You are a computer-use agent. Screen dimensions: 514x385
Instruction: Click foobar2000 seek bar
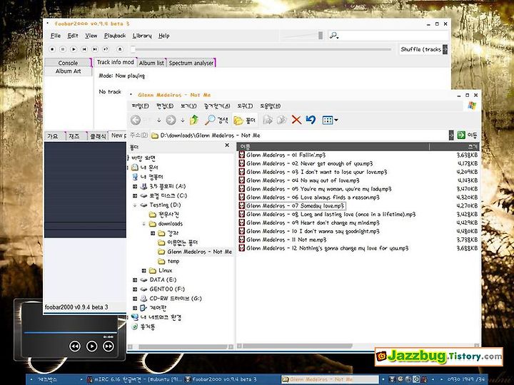(x=261, y=49)
